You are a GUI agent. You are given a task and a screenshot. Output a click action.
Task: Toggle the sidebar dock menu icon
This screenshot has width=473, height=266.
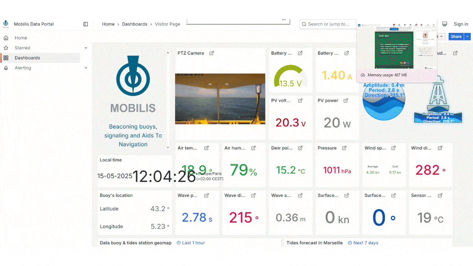click(x=86, y=24)
